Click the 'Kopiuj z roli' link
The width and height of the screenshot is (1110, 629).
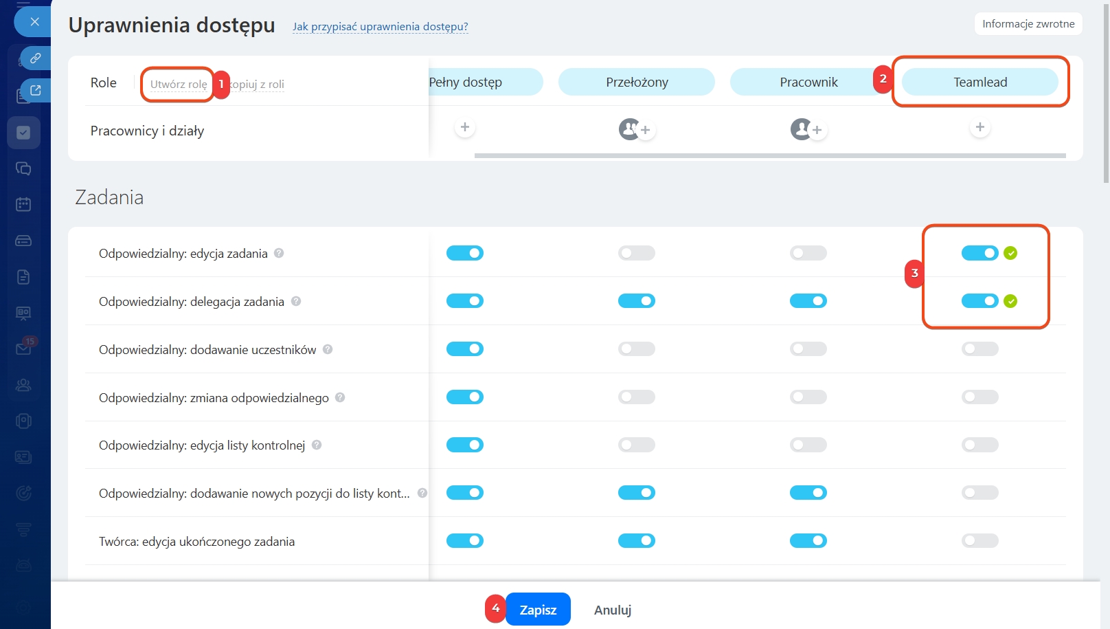click(257, 84)
